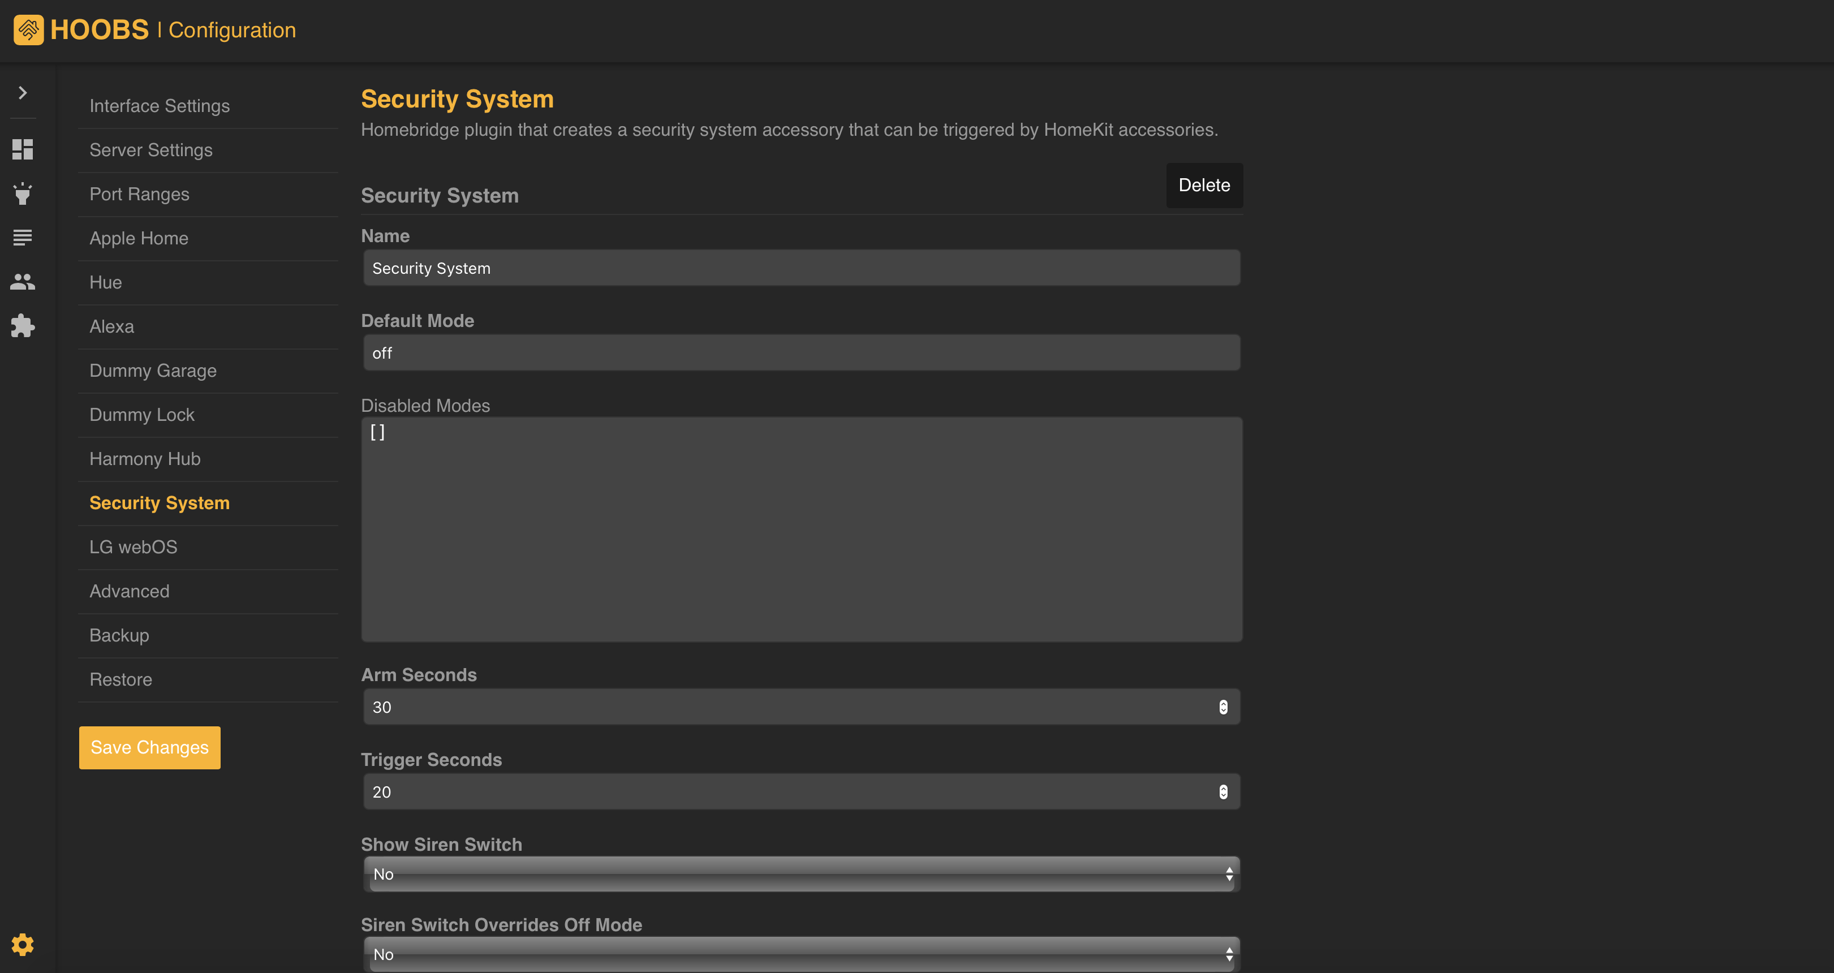Select the Configuration gear icon
1834x973 pixels.
tap(22, 944)
